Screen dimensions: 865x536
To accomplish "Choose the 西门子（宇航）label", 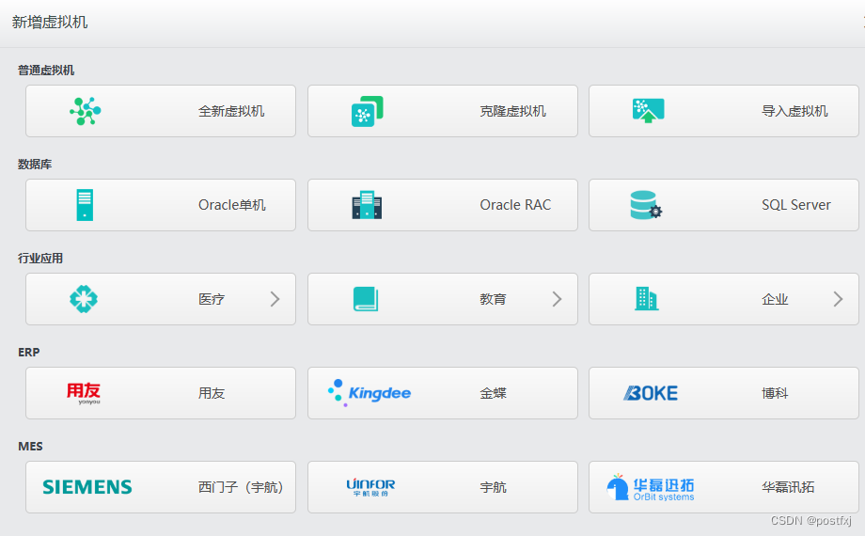I will point(241,487).
